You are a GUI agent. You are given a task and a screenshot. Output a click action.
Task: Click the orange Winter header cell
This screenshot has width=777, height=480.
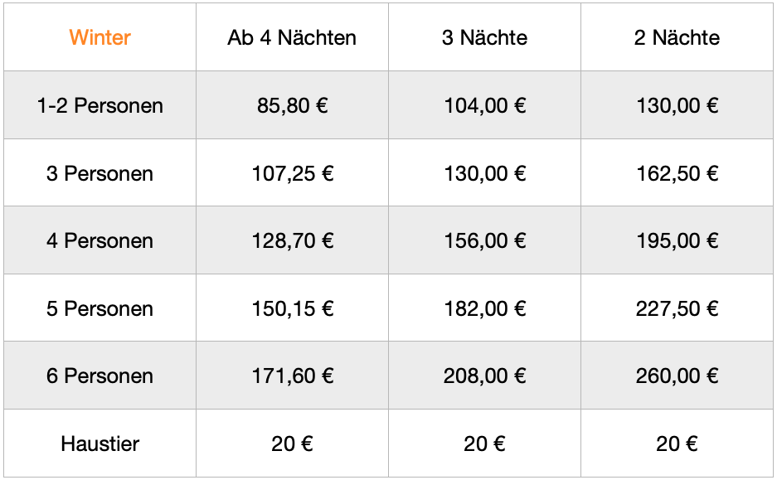click(x=100, y=37)
